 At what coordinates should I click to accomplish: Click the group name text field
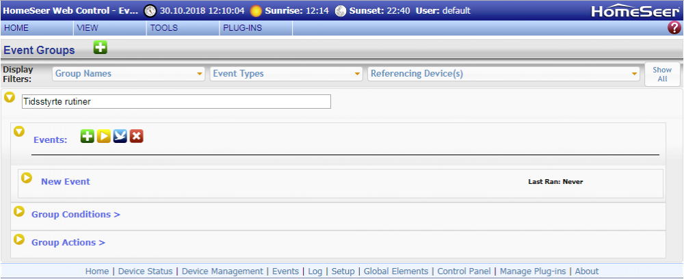coord(176,101)
